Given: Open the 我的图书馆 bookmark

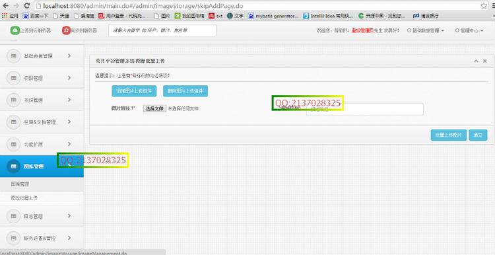Looking at the screenshot, I should click(189, 15).
